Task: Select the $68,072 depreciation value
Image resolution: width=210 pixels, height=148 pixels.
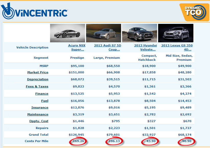Action: coord(77,79)
